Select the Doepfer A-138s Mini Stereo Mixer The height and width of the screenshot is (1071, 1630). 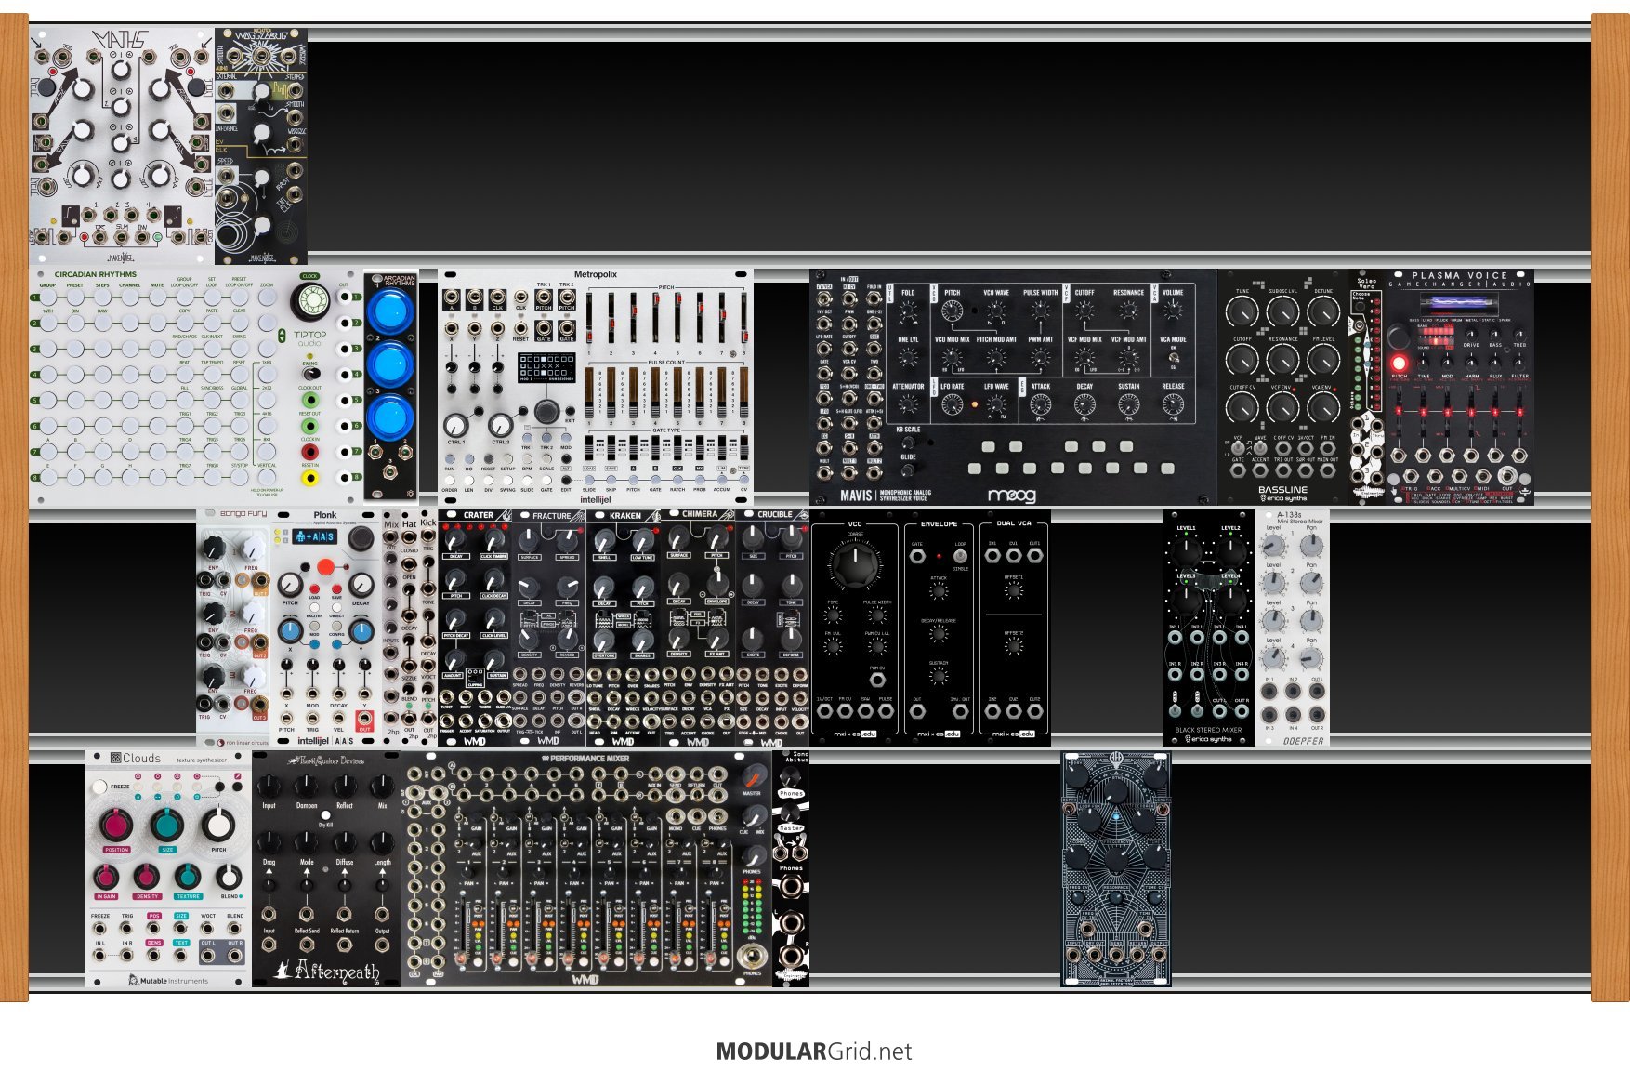(1293, 628)
